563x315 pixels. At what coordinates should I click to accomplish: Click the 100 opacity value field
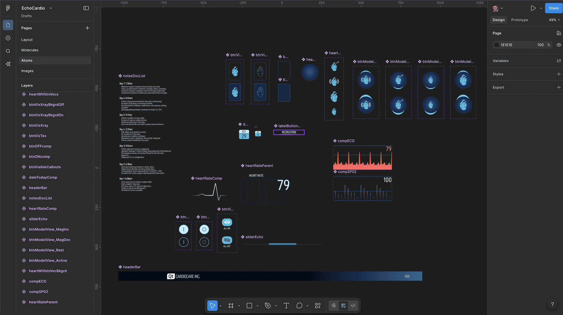pos(540,45)
